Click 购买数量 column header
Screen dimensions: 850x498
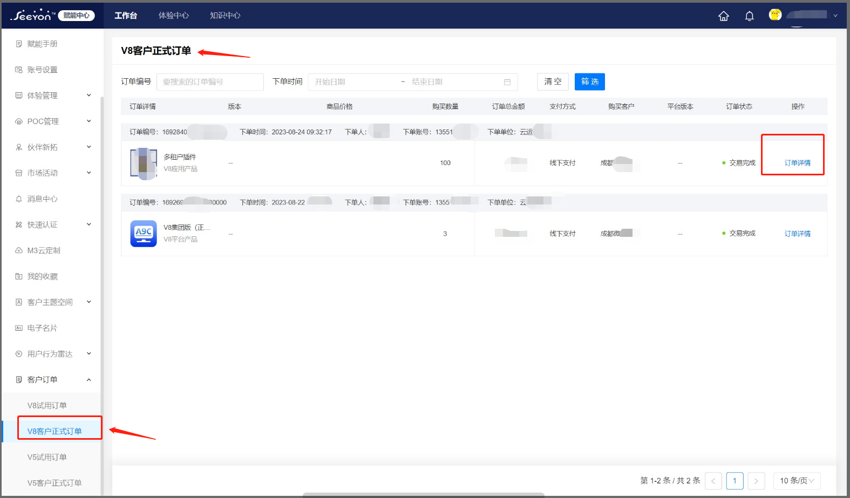[445, 107]
